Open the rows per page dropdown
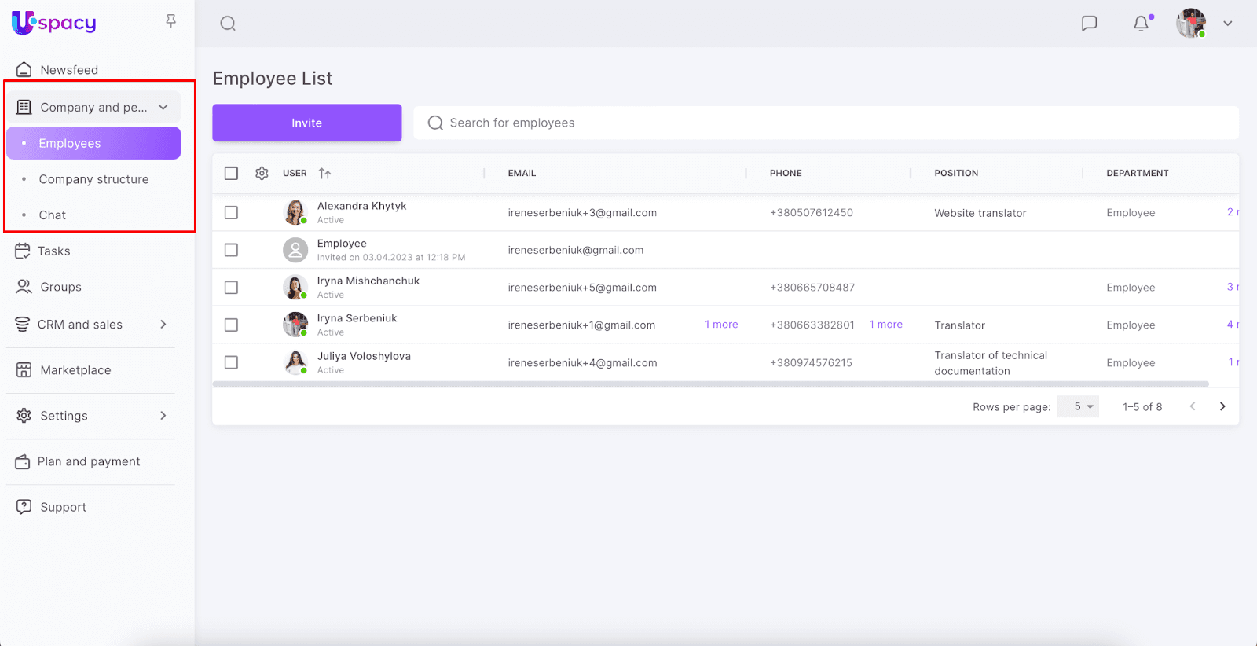The image size is (1257, 646). coord(1078,406)
